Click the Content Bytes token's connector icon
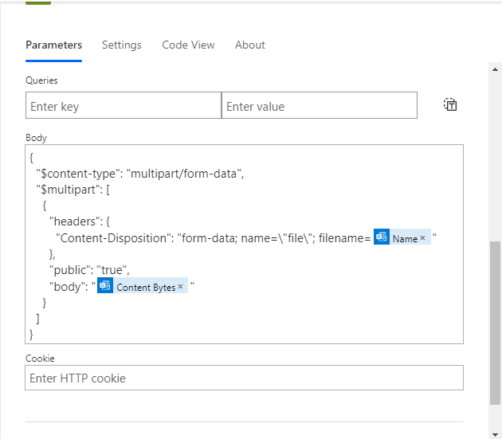Screen dimensions: 502x439 tap(105, 286)
